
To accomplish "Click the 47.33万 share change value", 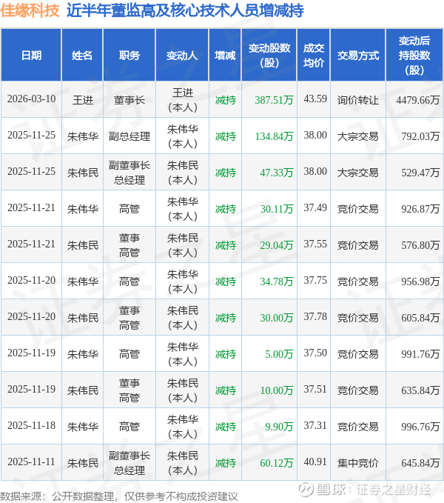I will coord(277,173).
